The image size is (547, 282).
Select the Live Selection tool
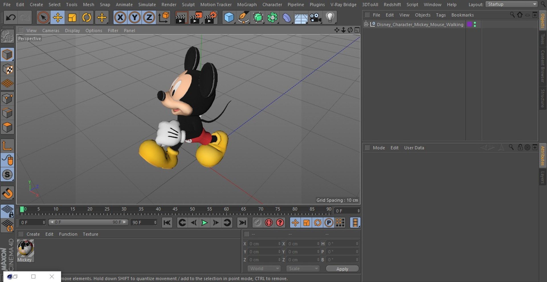[43, 18]
